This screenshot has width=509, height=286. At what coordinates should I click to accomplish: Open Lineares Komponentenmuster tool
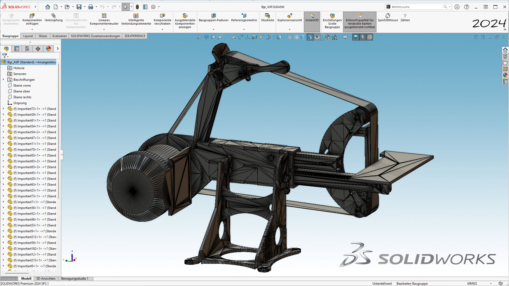(x=104, y=19)
